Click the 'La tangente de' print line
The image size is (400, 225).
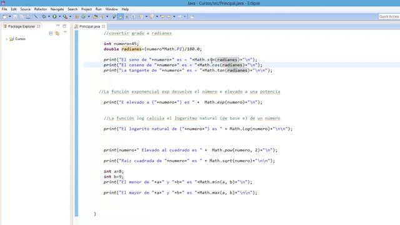[x=188, y=71]
